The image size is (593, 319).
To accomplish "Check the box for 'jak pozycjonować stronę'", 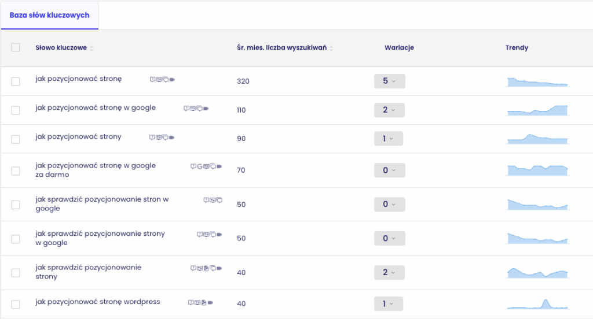I will (16, 81).
